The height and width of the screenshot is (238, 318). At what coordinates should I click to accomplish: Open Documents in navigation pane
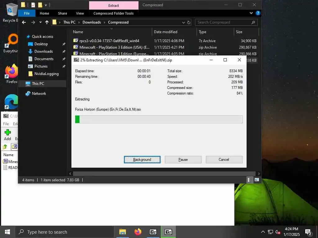[x=44, y=59]
